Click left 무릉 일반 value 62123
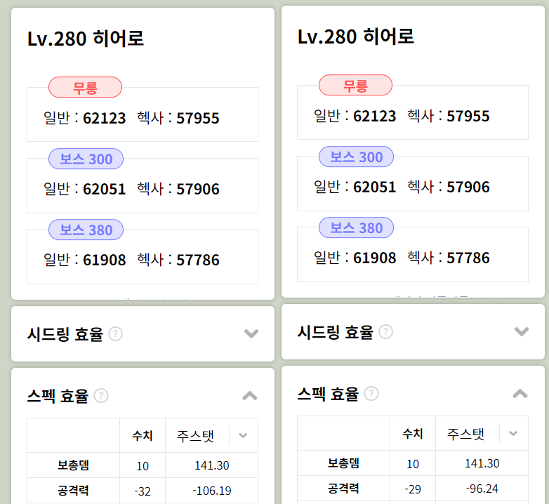The width and height of the screenshot is (549, 504). coord(105,119)
